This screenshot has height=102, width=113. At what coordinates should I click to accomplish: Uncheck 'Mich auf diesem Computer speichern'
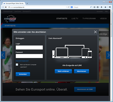(17, 65)
